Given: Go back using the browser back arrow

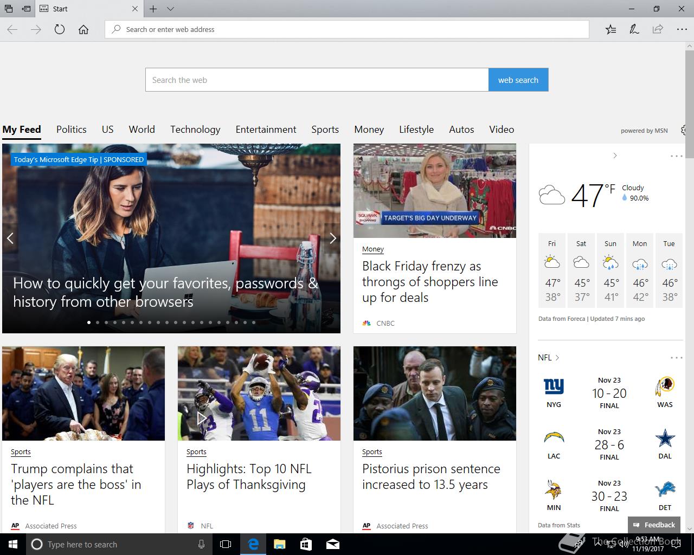Looking at the screenshot, I should coord(12,29).
